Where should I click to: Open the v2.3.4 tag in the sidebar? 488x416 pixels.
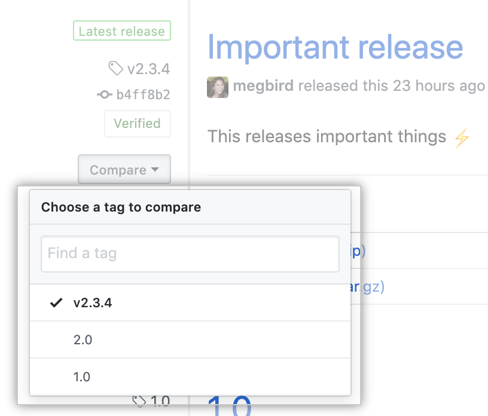click(x=148, y=69)
